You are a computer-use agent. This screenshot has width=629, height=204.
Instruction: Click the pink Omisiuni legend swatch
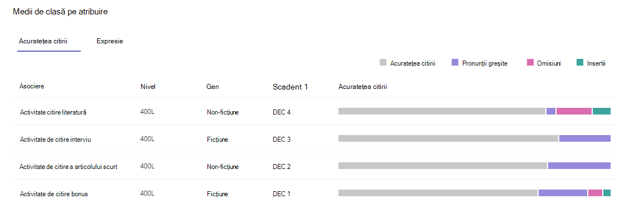click(530, 62)
